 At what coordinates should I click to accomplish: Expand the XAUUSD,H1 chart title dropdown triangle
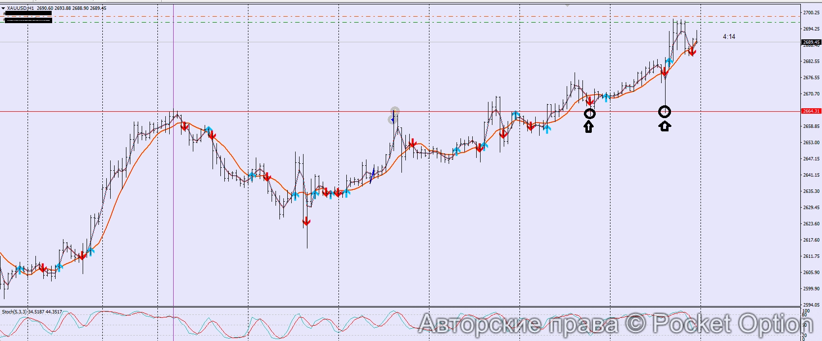point(3,8)
